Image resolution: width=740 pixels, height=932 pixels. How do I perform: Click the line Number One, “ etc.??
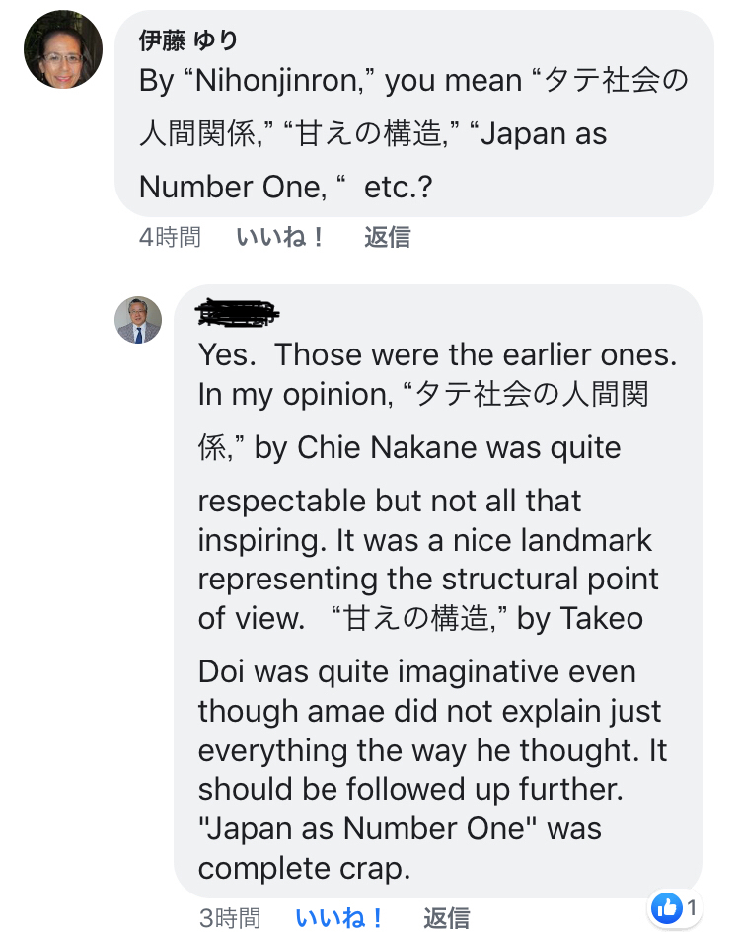point(286,188)
